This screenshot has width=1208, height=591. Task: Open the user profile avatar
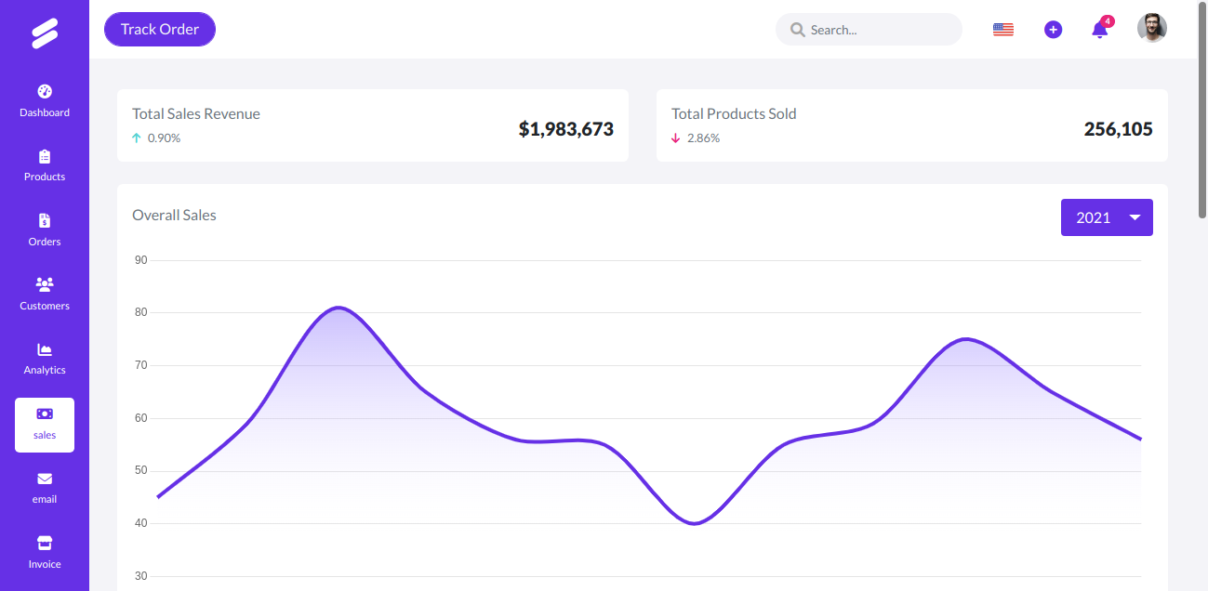coord(1152,27)
